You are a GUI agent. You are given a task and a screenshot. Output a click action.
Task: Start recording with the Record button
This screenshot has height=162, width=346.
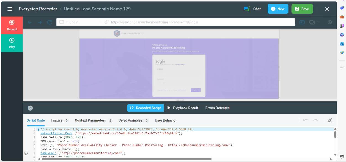(12, 25)
